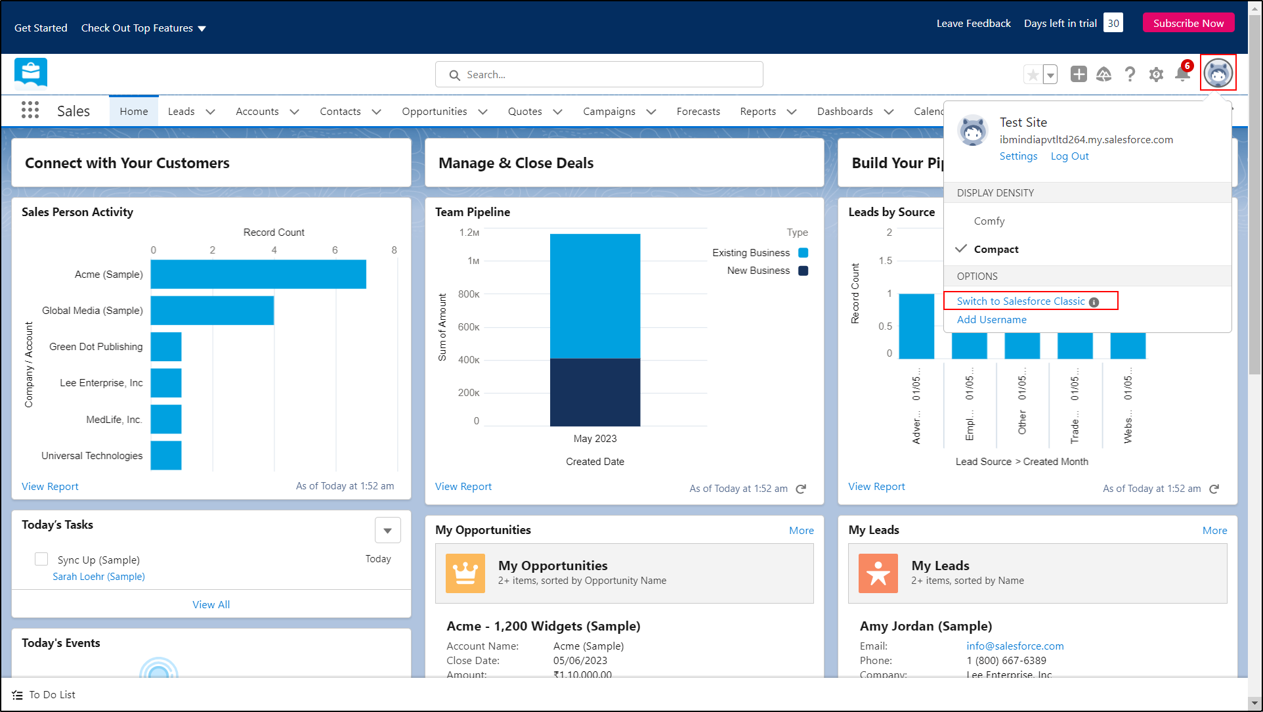1263x712 pixels.
Task: Click the My Leads star person icon
Action: pos(878,573)
